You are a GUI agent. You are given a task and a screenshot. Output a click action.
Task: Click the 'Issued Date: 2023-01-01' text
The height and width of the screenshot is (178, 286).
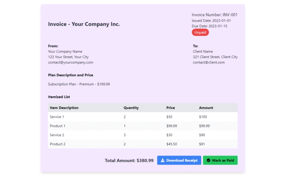point(211,21)
